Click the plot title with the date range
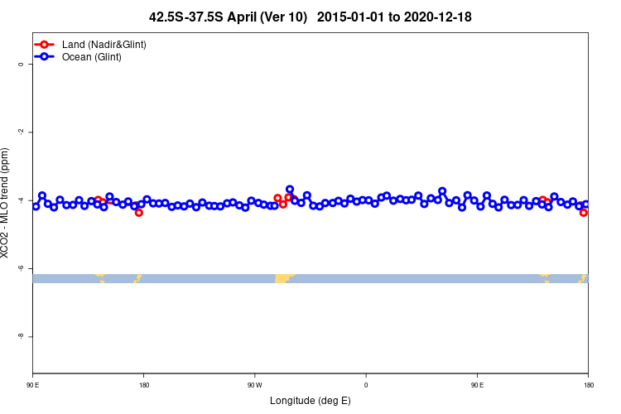 tap(310, 17)
